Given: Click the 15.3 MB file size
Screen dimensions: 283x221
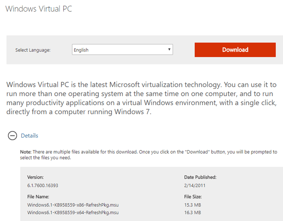Looking at the screenshot, I should pyautogui.click(x=193, y=205).
